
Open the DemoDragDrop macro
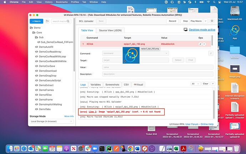(48, 76)
